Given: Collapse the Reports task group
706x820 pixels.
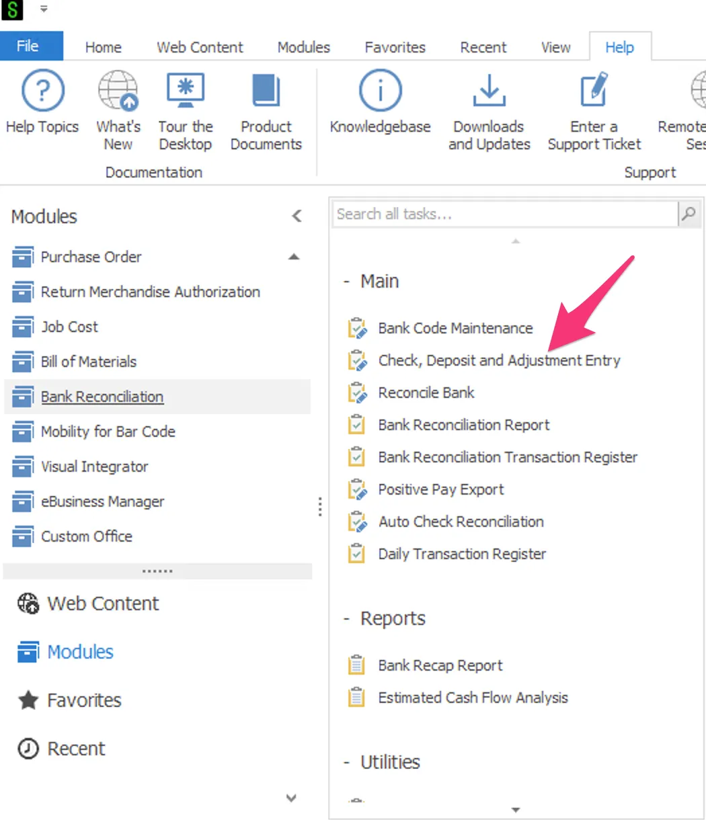Looking at the screenshot, I should [x=346, y=619].
